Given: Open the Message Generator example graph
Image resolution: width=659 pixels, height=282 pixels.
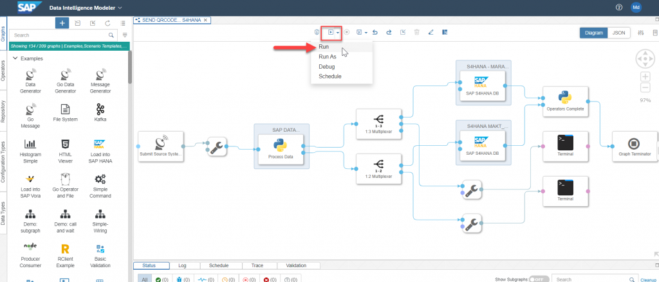Looking at the screenshot, I should (100, 82).
